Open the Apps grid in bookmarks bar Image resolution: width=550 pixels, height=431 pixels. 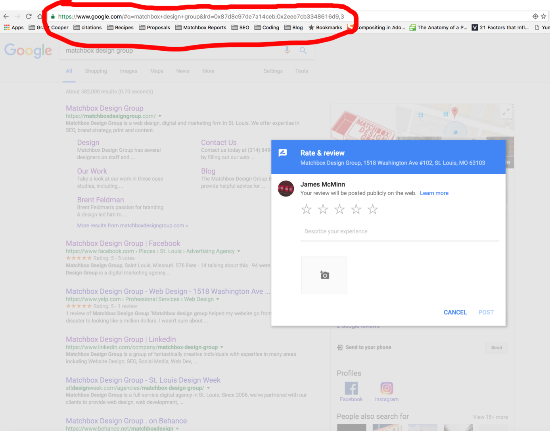[14, 27]
